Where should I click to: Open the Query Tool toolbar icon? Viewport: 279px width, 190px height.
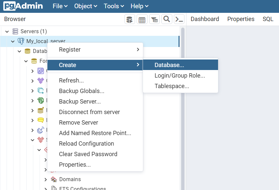[x=130, y=19]
